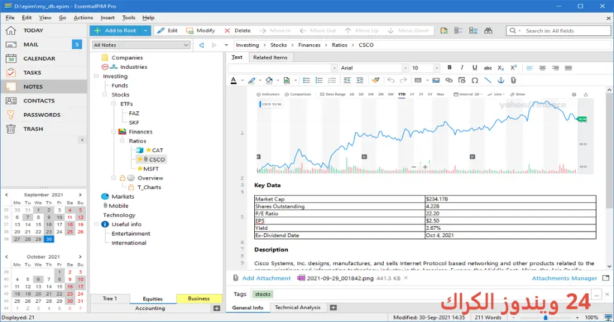614x322 pixels.
Task: Insert a numbered list
Action: 319,80
